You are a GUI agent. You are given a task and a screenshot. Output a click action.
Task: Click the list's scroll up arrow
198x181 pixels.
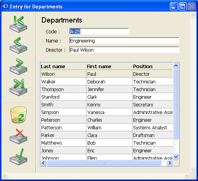pos(176,66)
